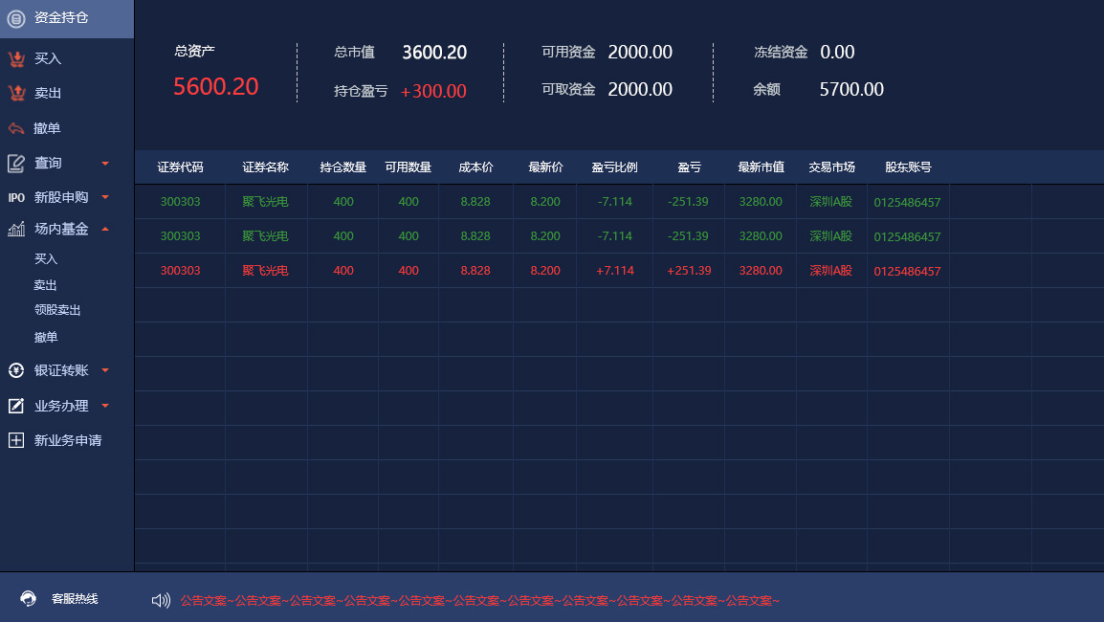This screenshot has width=1104, height=622.
Task: Click the 持仓盈亏 +300.00 value
Action: (433, 91)
